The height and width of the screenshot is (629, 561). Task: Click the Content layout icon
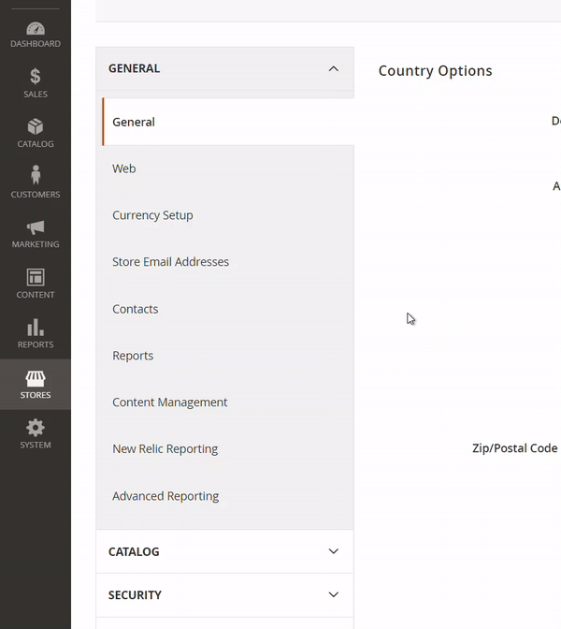click(x=36, y=278)
